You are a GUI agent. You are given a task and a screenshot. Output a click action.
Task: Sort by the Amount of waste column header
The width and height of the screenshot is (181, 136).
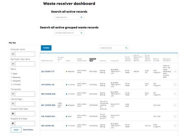156,60
